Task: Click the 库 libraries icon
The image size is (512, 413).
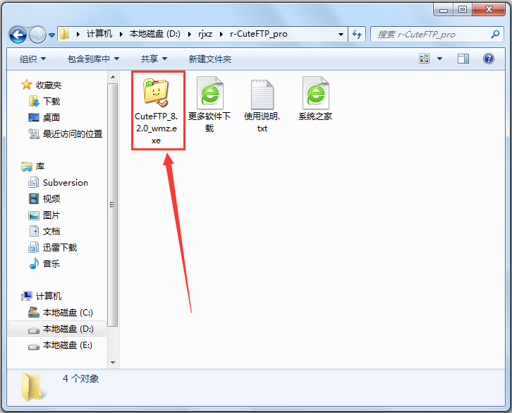Action: 27,167
